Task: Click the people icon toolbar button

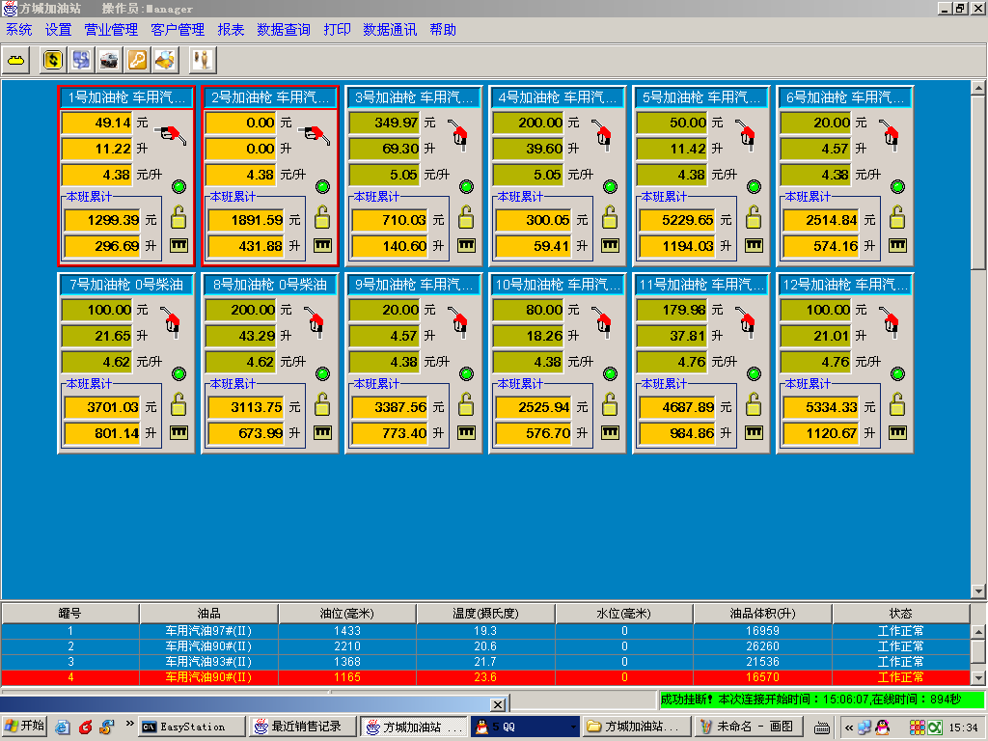Action: coord(202,61)
